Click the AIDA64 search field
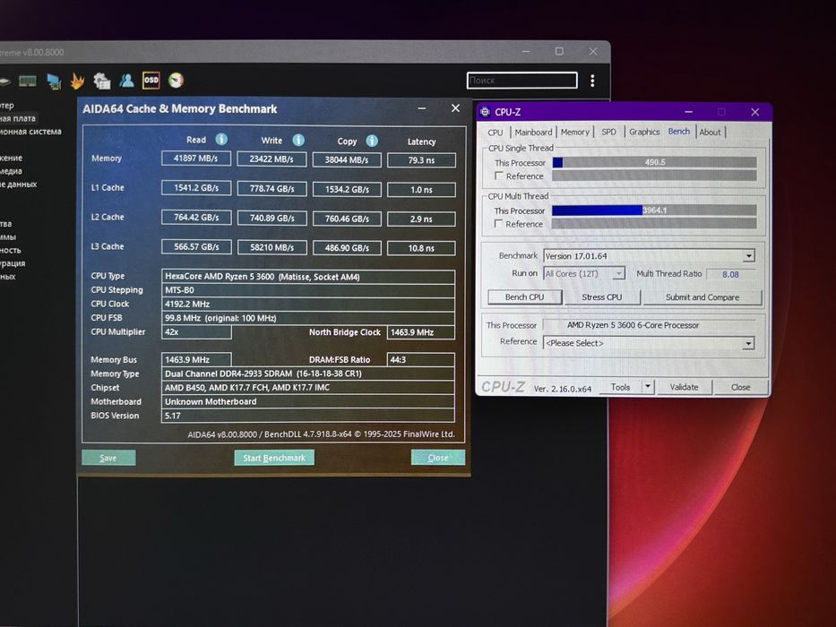The width and height of the screenshot is (836, 627). tap(522, 81)
